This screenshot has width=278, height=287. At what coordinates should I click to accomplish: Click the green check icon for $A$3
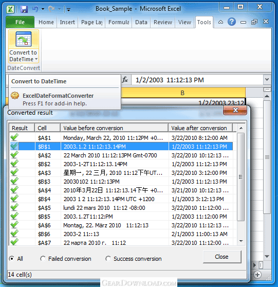[x=14, y=173]
